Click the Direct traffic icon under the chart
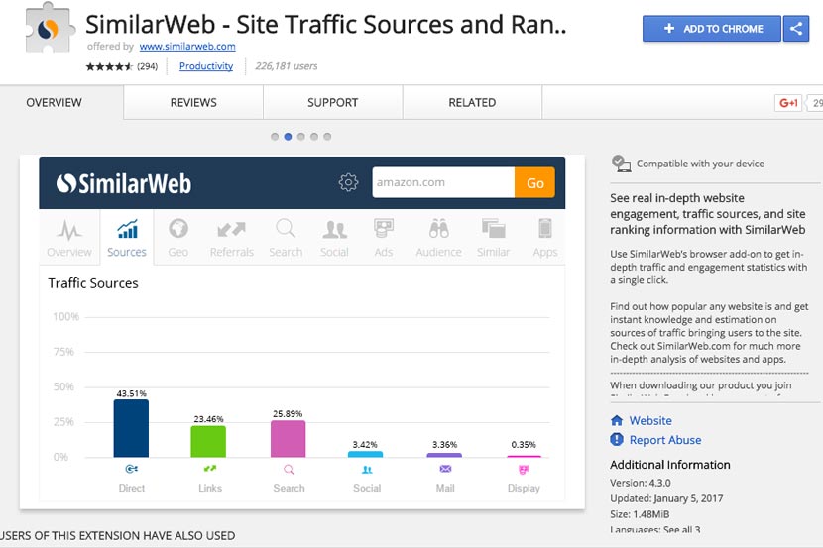Image resolution: width=823 pixels, height=548 pixels. pyautogui.click(x=131, y=469)
